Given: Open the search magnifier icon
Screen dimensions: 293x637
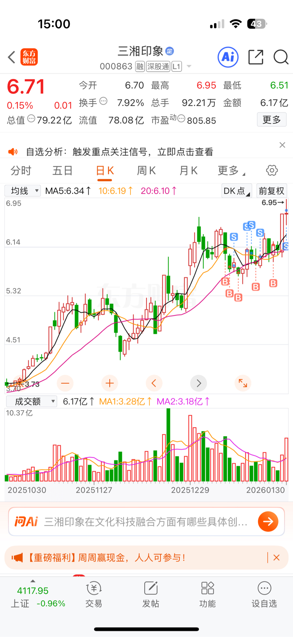Looking at the screenshot, I should pos(281,57).
